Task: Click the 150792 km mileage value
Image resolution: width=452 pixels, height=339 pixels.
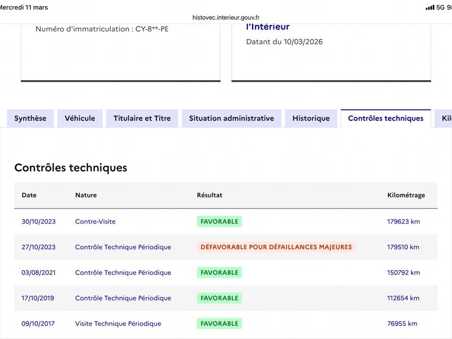Action: (x=403, y=272)
